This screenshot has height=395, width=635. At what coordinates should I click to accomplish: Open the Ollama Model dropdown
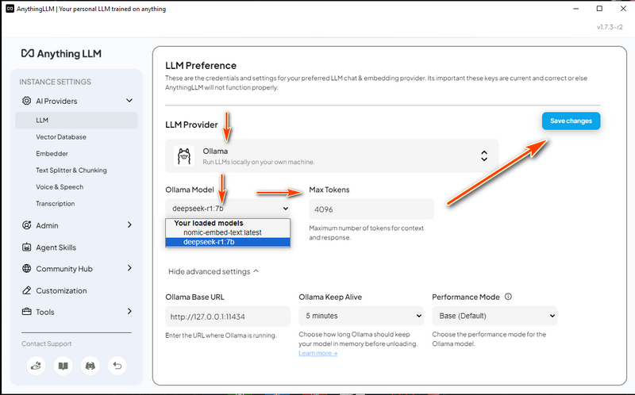(228, 209)
